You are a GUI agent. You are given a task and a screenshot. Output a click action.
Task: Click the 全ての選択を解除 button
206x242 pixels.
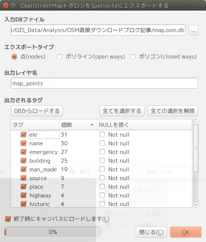click(x=173, y=111)
